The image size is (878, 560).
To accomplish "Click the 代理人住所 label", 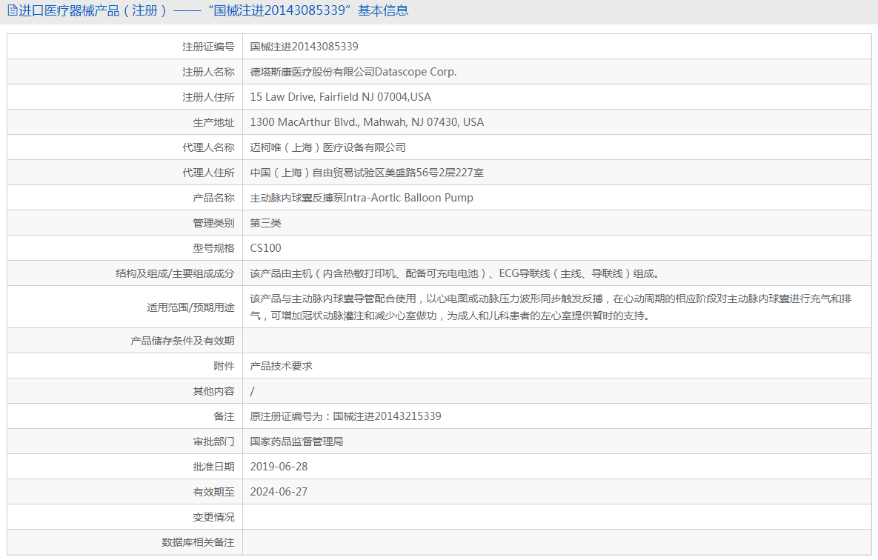I will 208,173.
